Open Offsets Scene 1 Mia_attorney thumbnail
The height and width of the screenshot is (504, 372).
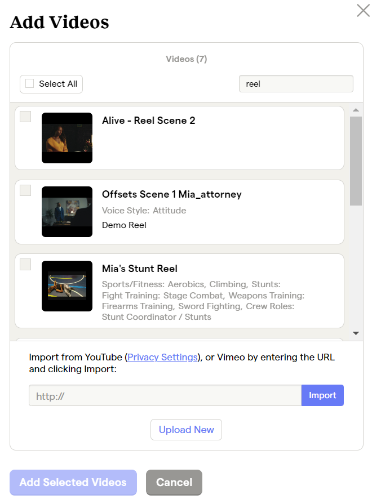(67, 212)
